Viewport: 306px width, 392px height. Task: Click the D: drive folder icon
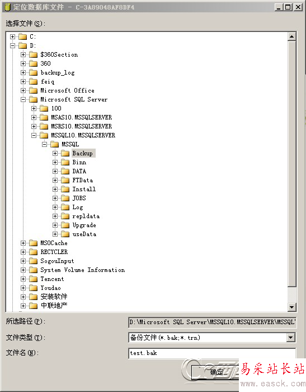[23, 46]
